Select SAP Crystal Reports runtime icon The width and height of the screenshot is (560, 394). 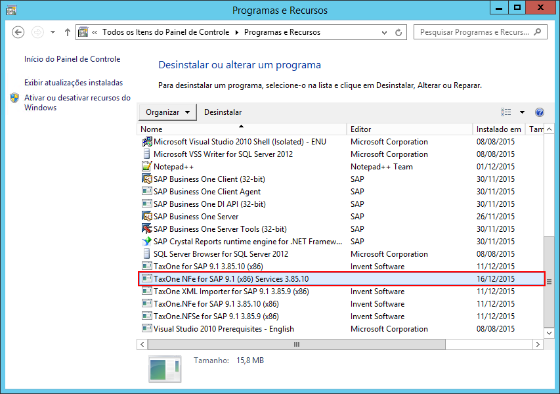[x=147, y=242]
